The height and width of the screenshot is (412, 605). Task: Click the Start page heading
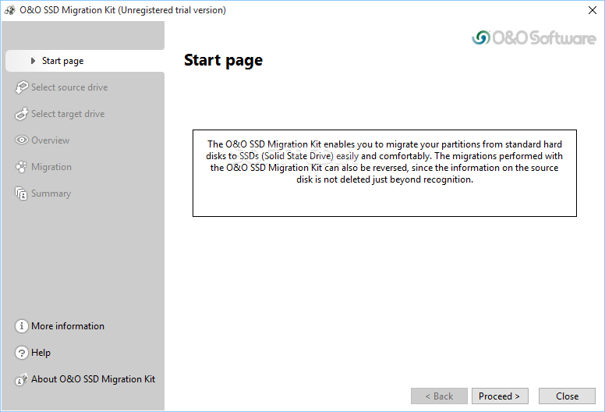click(223, 60)
